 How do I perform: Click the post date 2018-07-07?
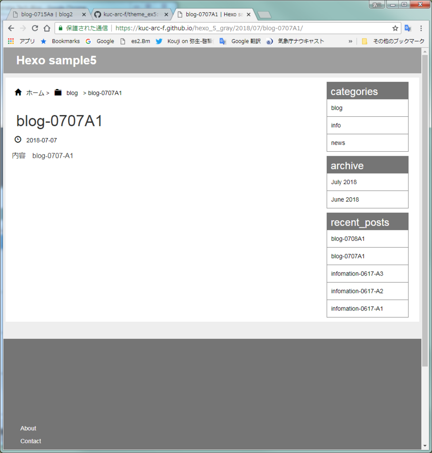pos(42,140)
